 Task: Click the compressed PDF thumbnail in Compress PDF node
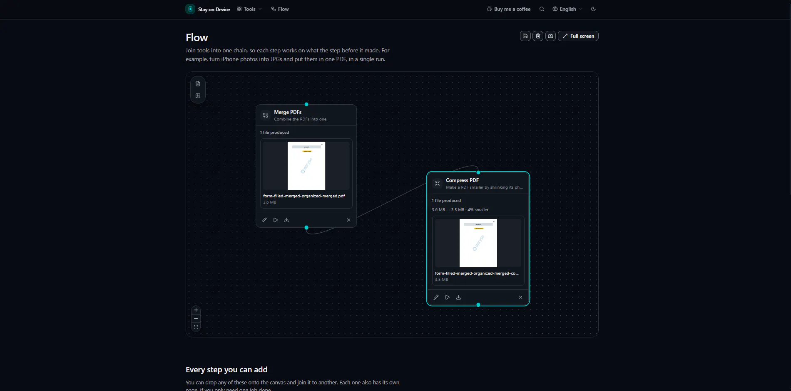click(478, 243)
